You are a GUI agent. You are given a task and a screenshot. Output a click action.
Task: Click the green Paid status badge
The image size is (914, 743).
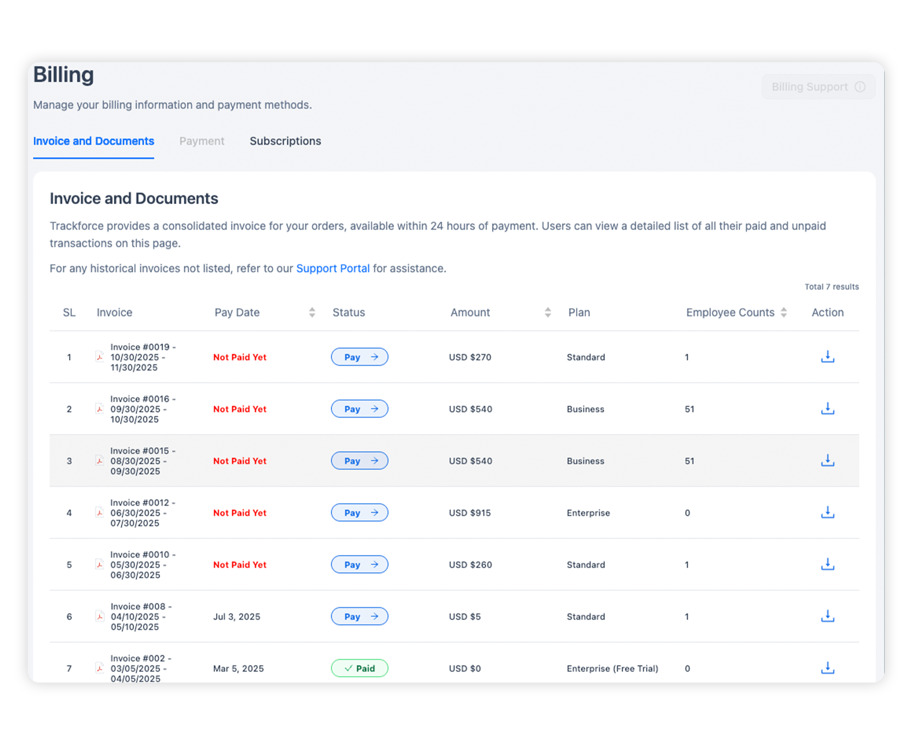(359, 668)
